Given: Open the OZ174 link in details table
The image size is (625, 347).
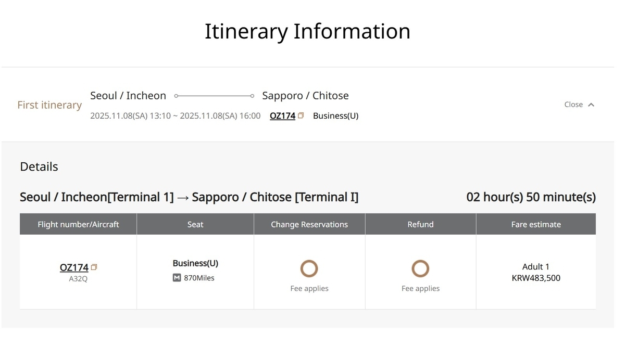Looking at the screenshot, I should click(x=74, y=267).
